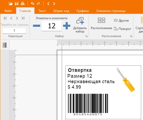
Task: Click the vertical ruler at mark 2
Action: pyautogui.click(x=14, y=74)
